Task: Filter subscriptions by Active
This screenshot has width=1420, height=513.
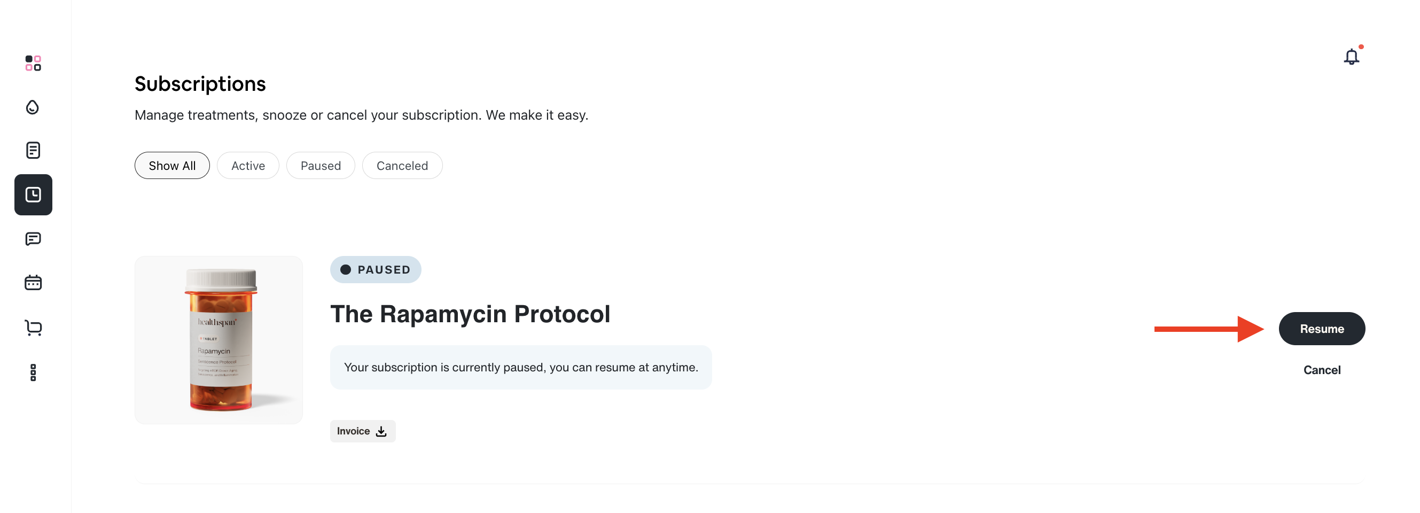Action: coord(247,165)
